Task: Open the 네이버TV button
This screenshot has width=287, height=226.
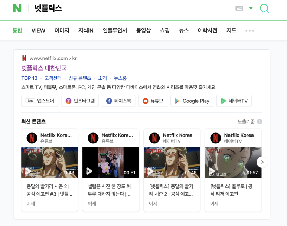Action: pos(234,101)
